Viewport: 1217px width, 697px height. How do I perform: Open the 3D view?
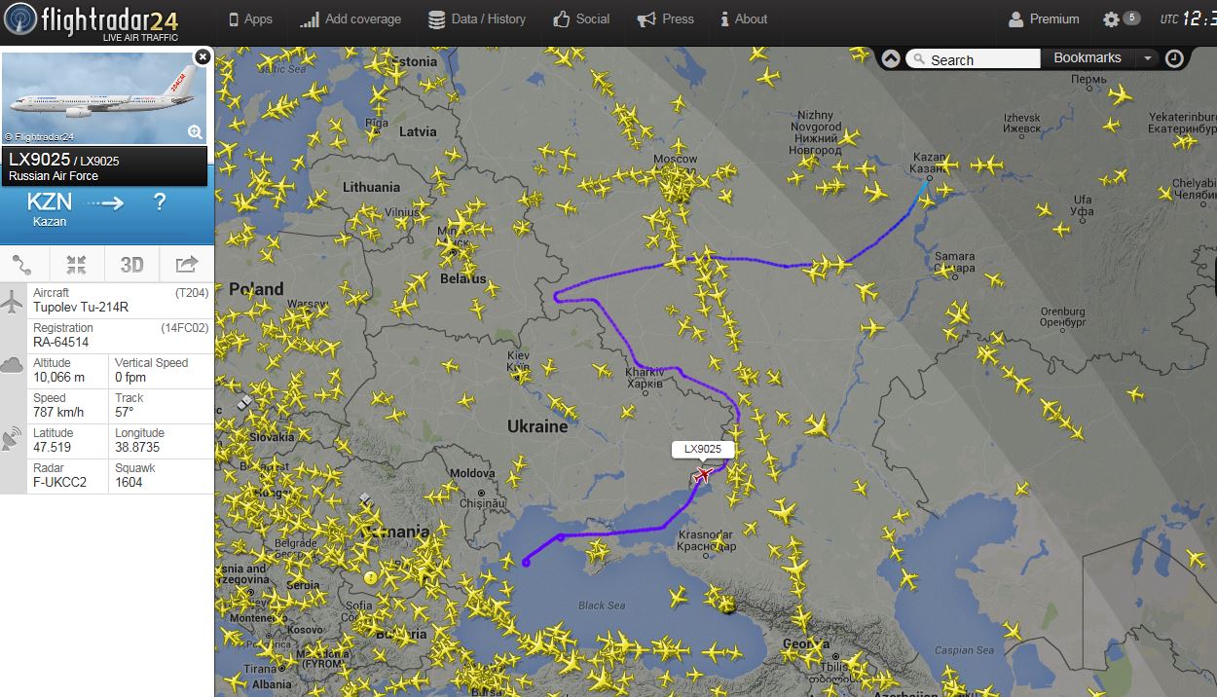click(131, 265)
